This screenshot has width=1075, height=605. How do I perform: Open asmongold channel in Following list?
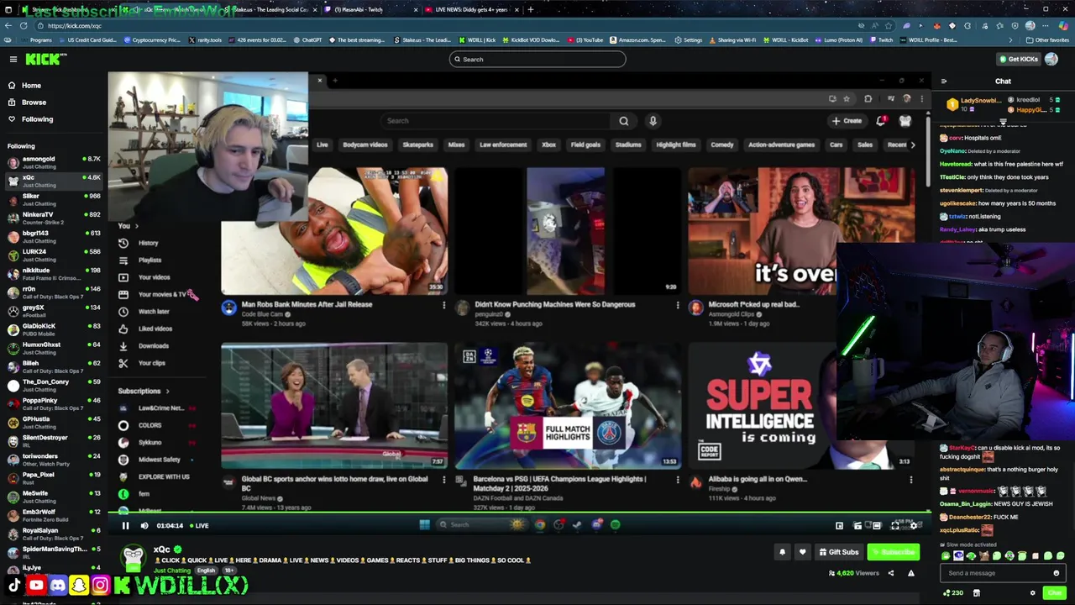click(53, 162)
